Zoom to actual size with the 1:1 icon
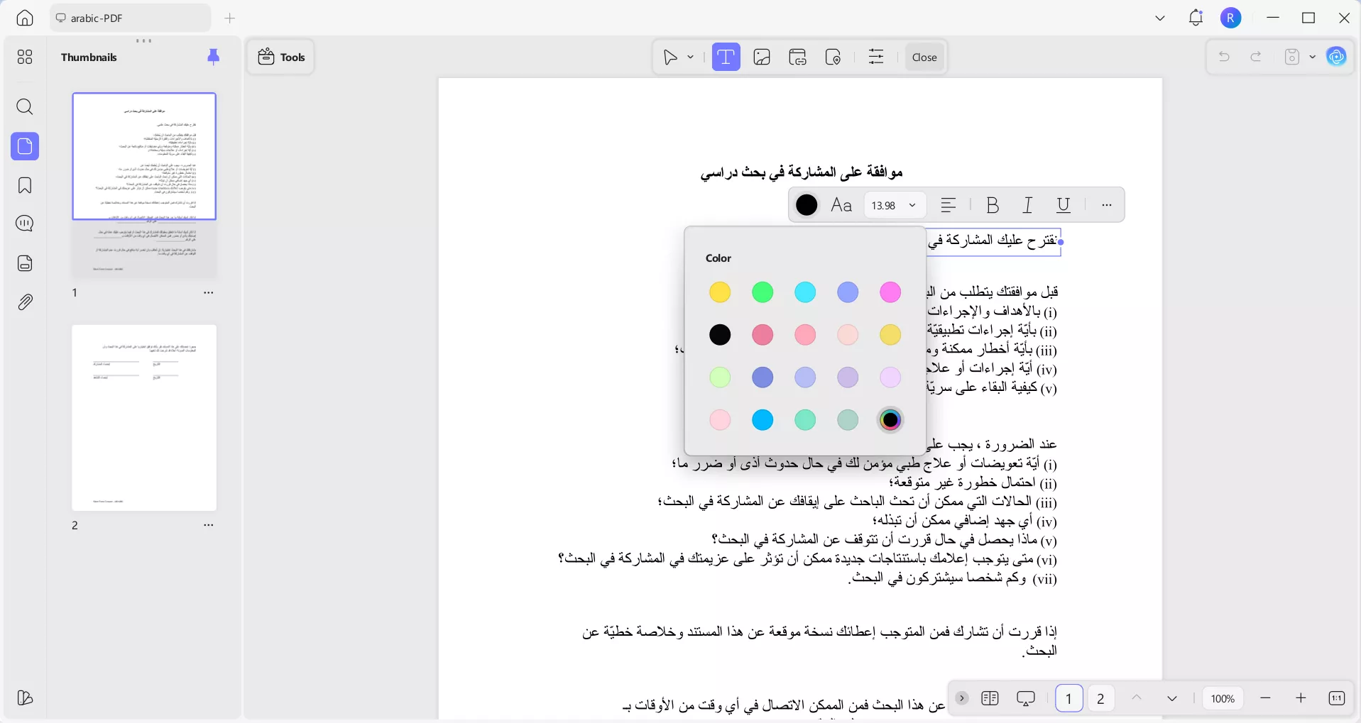 [1338, 698]
